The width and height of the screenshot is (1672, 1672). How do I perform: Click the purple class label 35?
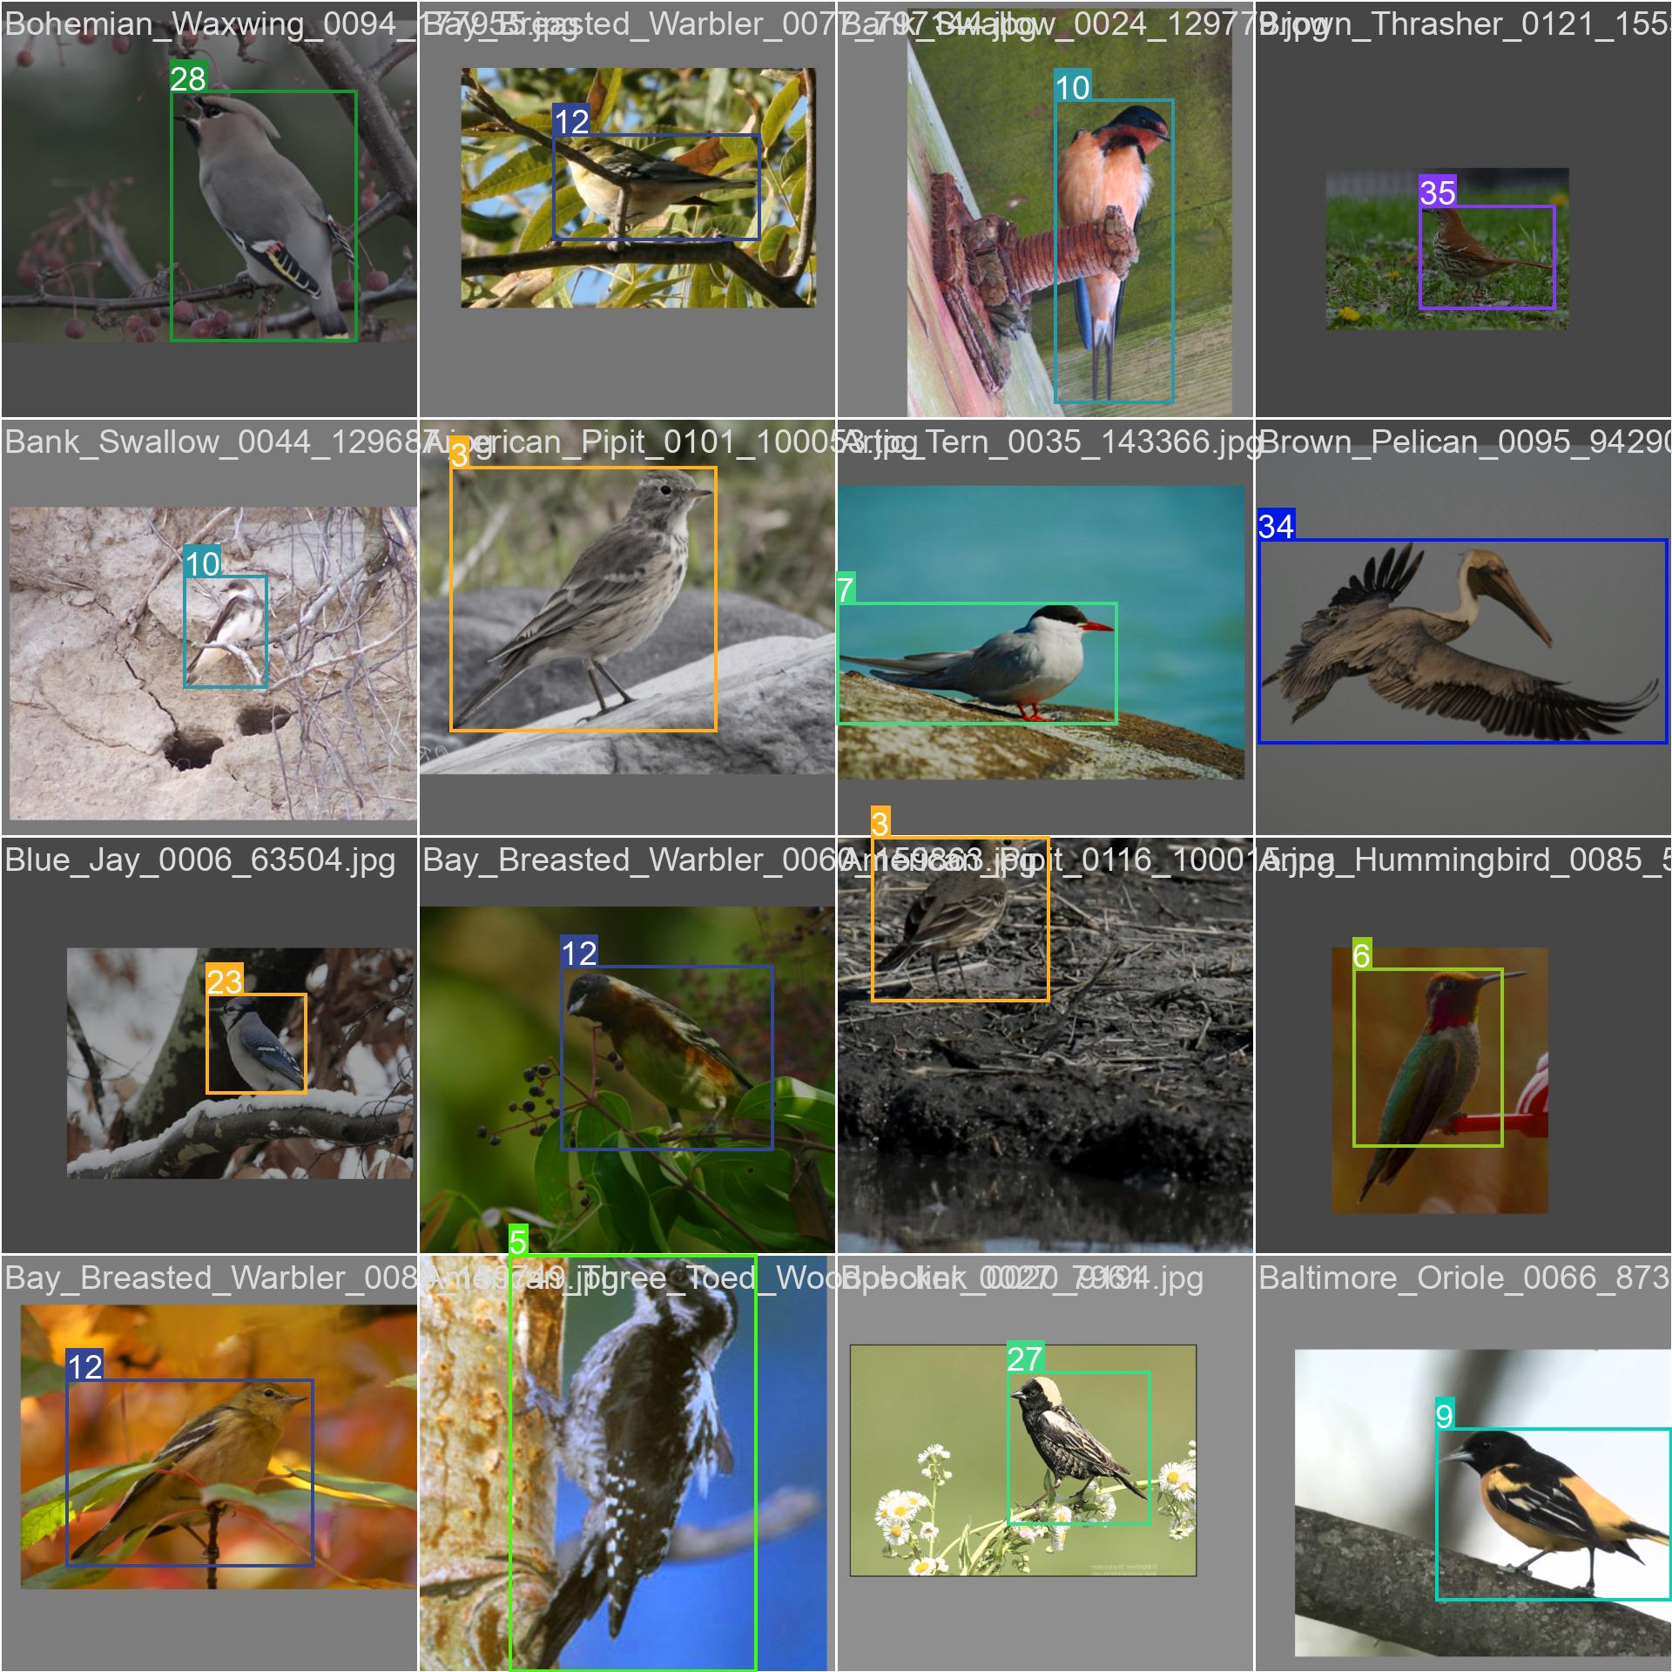click(x=1437, y=192)
